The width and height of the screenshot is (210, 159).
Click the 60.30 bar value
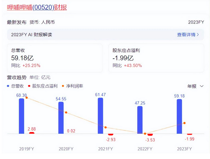[x=21, y=95]
